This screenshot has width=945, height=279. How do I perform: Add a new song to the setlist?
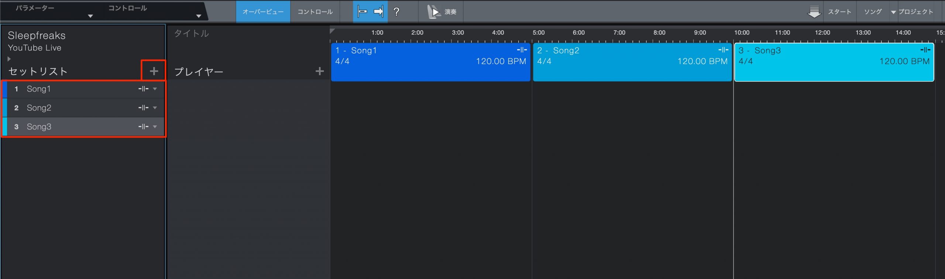click(x=154, y=71)
